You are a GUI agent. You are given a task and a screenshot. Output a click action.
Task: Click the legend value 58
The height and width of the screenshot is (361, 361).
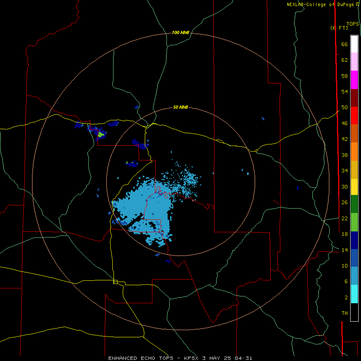coord(345,76)
